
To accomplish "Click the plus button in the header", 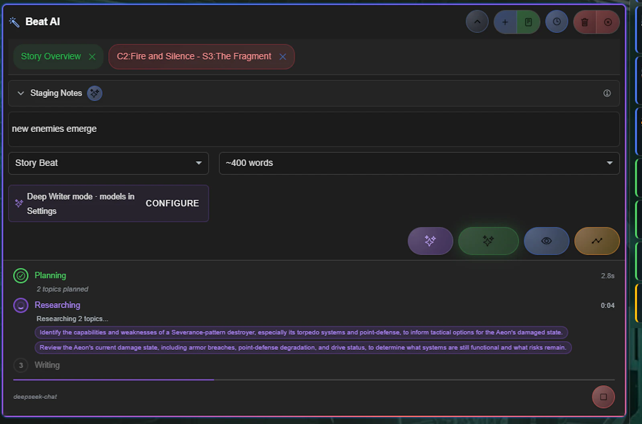I will coord(505,22).
